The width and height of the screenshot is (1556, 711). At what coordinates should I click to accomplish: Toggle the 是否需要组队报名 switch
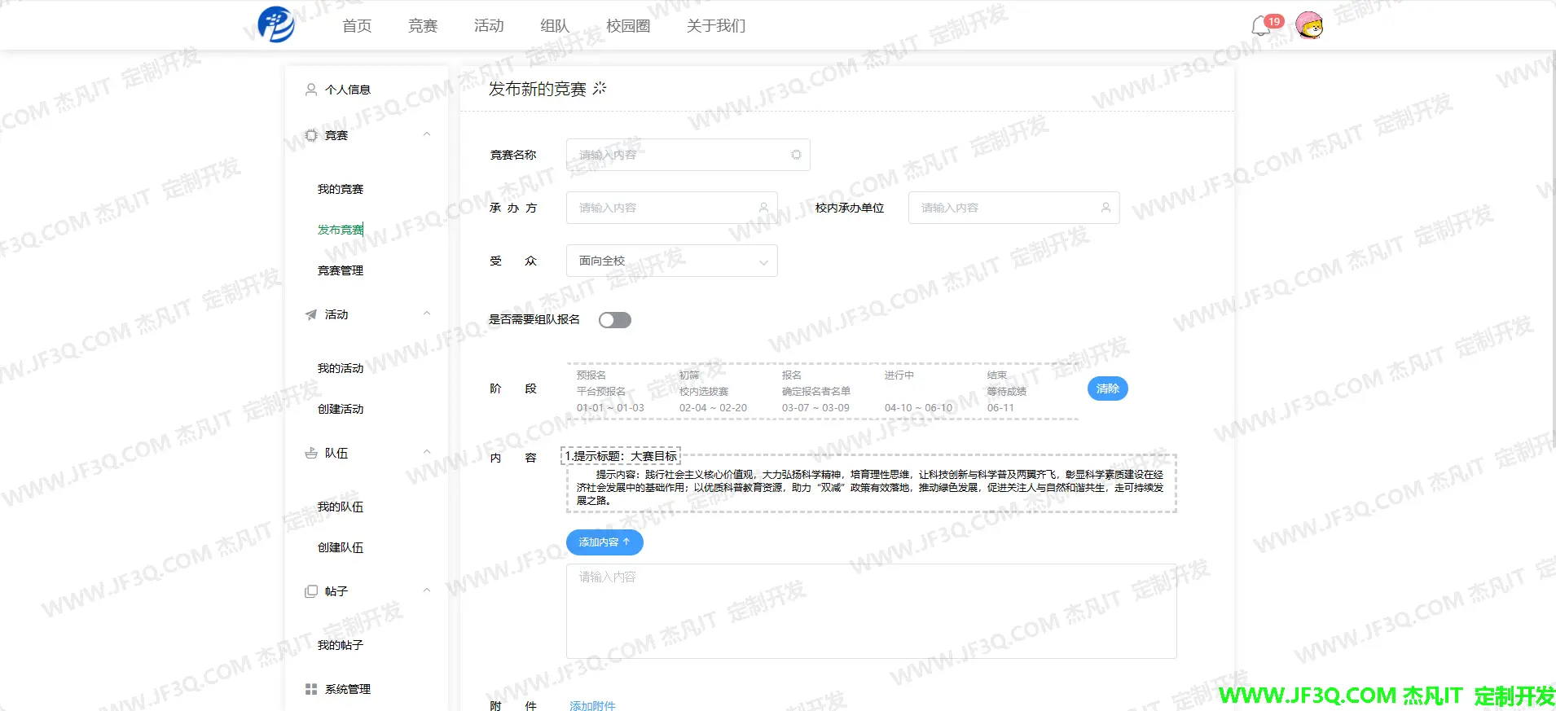click(x=615, y=320)
